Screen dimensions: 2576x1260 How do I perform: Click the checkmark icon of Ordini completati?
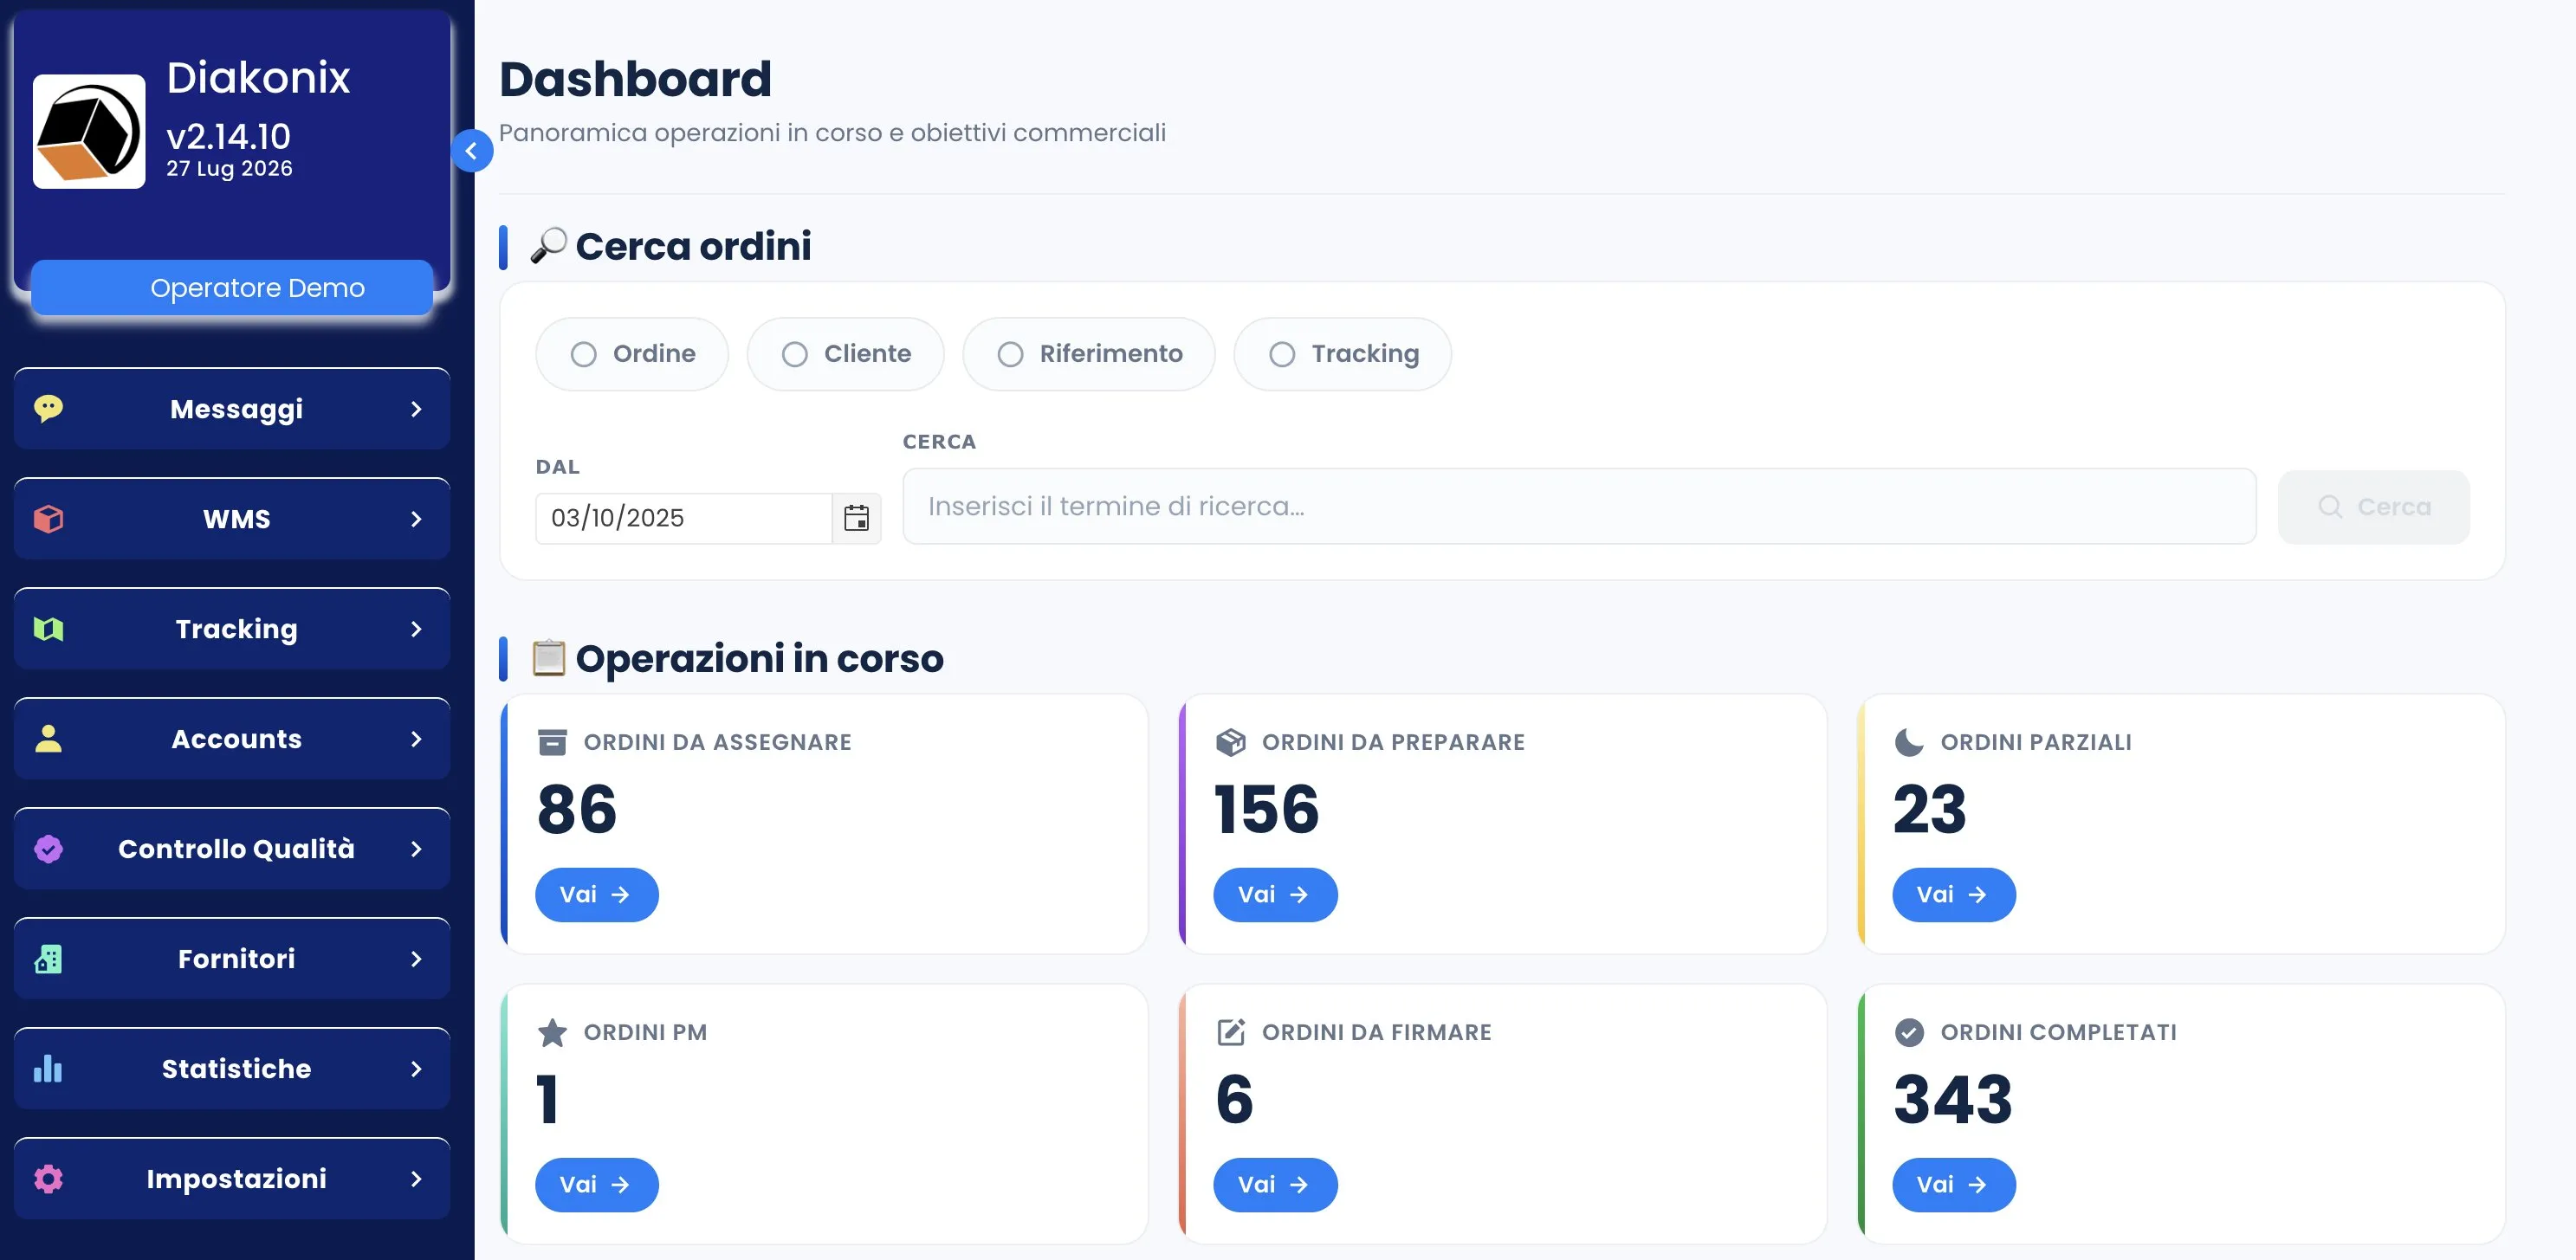1908,1032
